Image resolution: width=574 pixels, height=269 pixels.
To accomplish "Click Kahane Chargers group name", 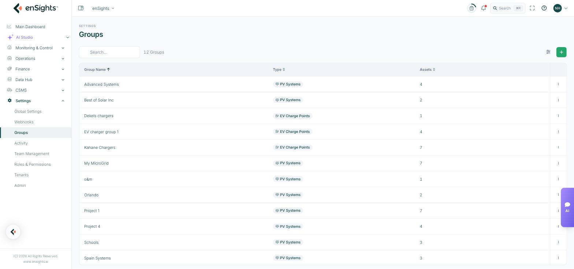I will point(100,147).
